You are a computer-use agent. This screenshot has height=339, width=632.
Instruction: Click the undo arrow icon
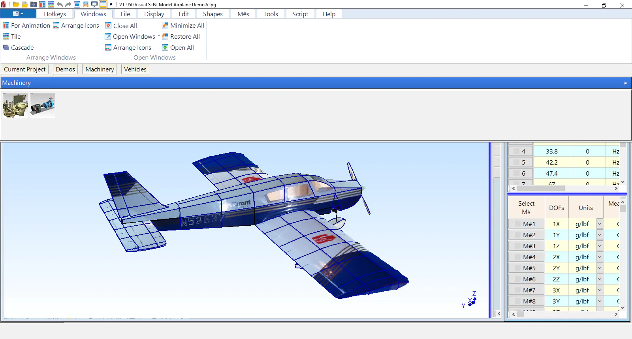[x=60, y=4]
